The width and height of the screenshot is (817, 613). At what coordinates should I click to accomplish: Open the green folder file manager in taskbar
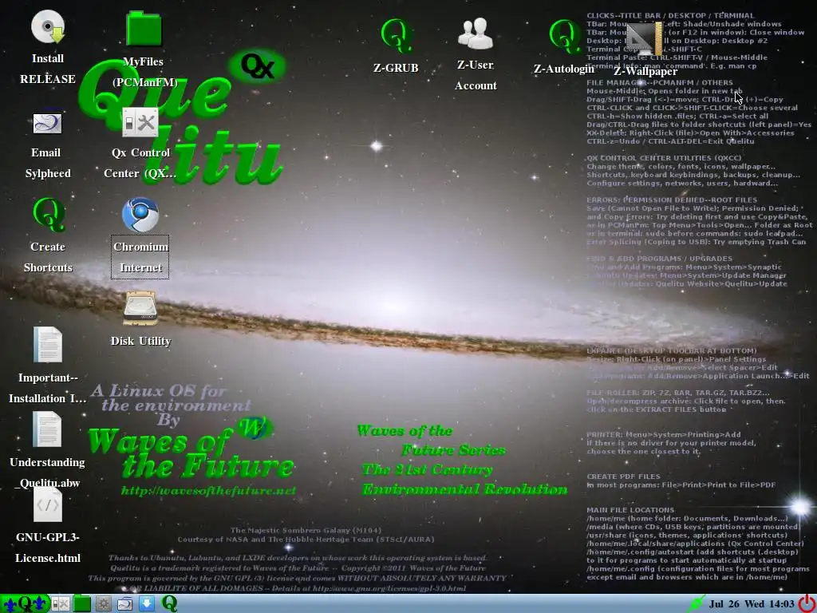coord(82,604)
